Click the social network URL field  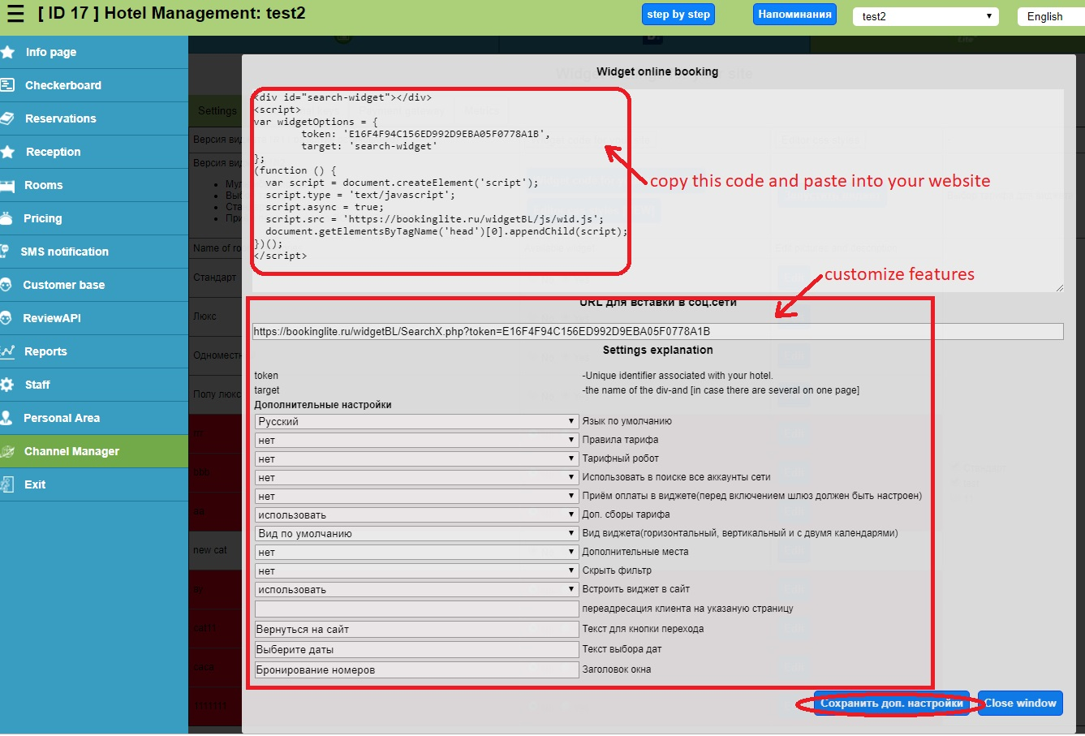click(x=657, y=331)
